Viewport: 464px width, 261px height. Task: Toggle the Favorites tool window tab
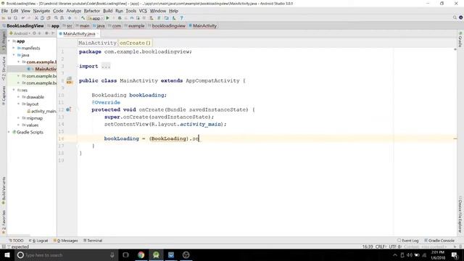pyautogui.click(x=4, y=223)
